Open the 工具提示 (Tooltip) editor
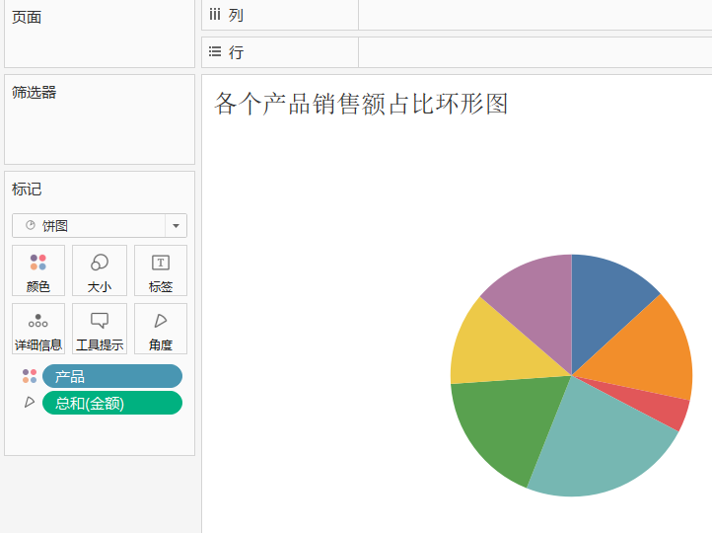The width and height of the screenshot is (712, 533). pos(100,329)
